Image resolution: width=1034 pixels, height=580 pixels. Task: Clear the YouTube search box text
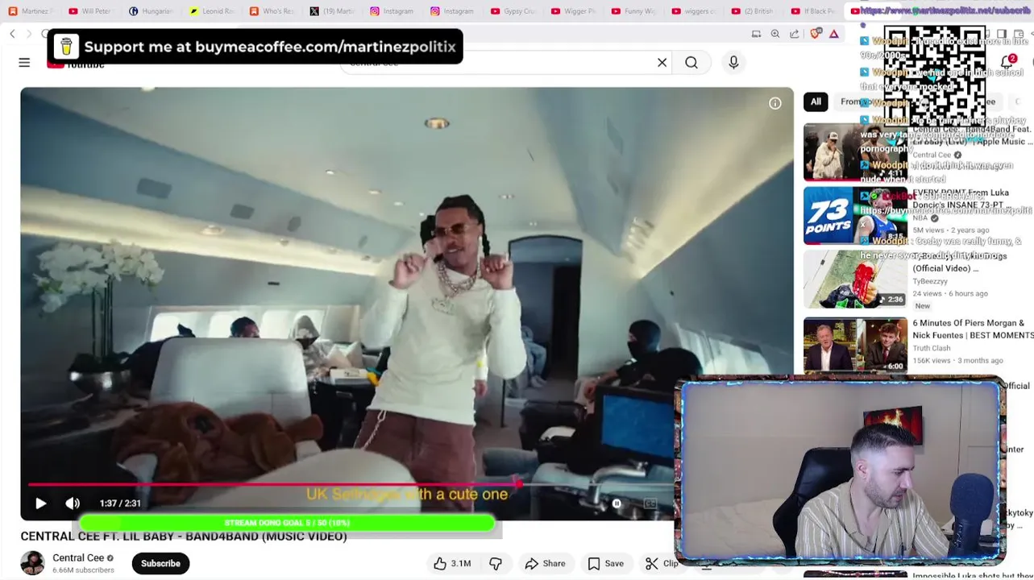coord(662,63)
